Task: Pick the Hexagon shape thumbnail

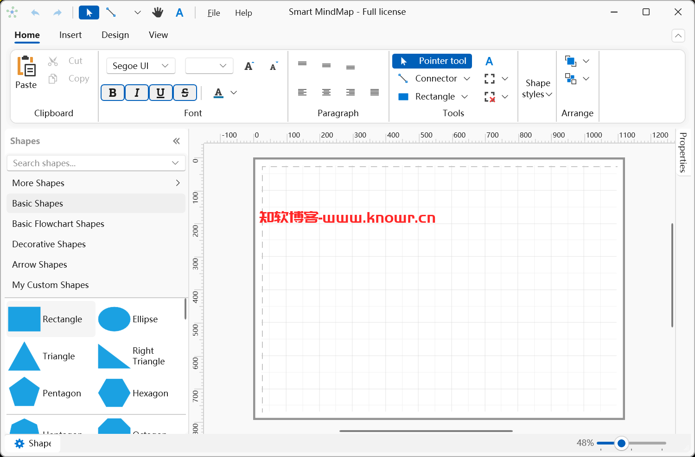Action: (x=114, y=393)
